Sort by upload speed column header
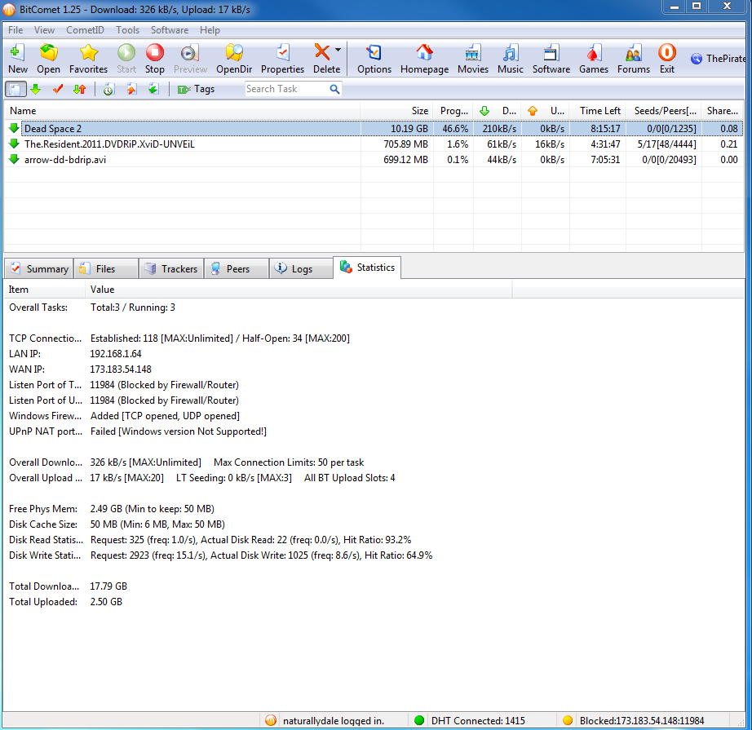Image resolution: width=752 pixels, height=730 pixels. (x=546, y=111)
